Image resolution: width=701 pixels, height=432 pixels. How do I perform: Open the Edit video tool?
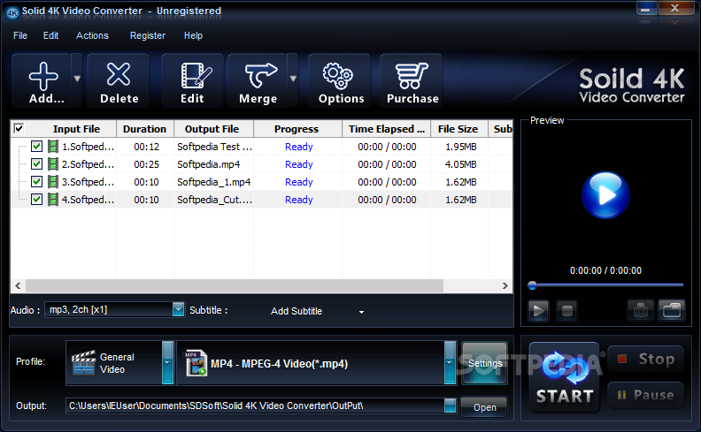point(192,80)
